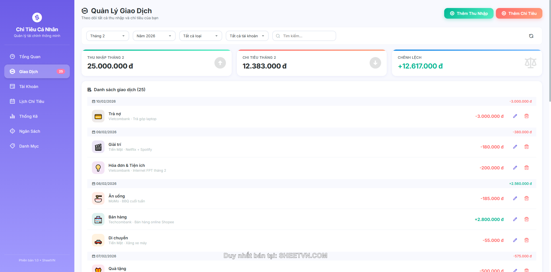The image size is (551, 272).
Task: Open the Năm 2026 year dropdown
Action: point(154,36)
